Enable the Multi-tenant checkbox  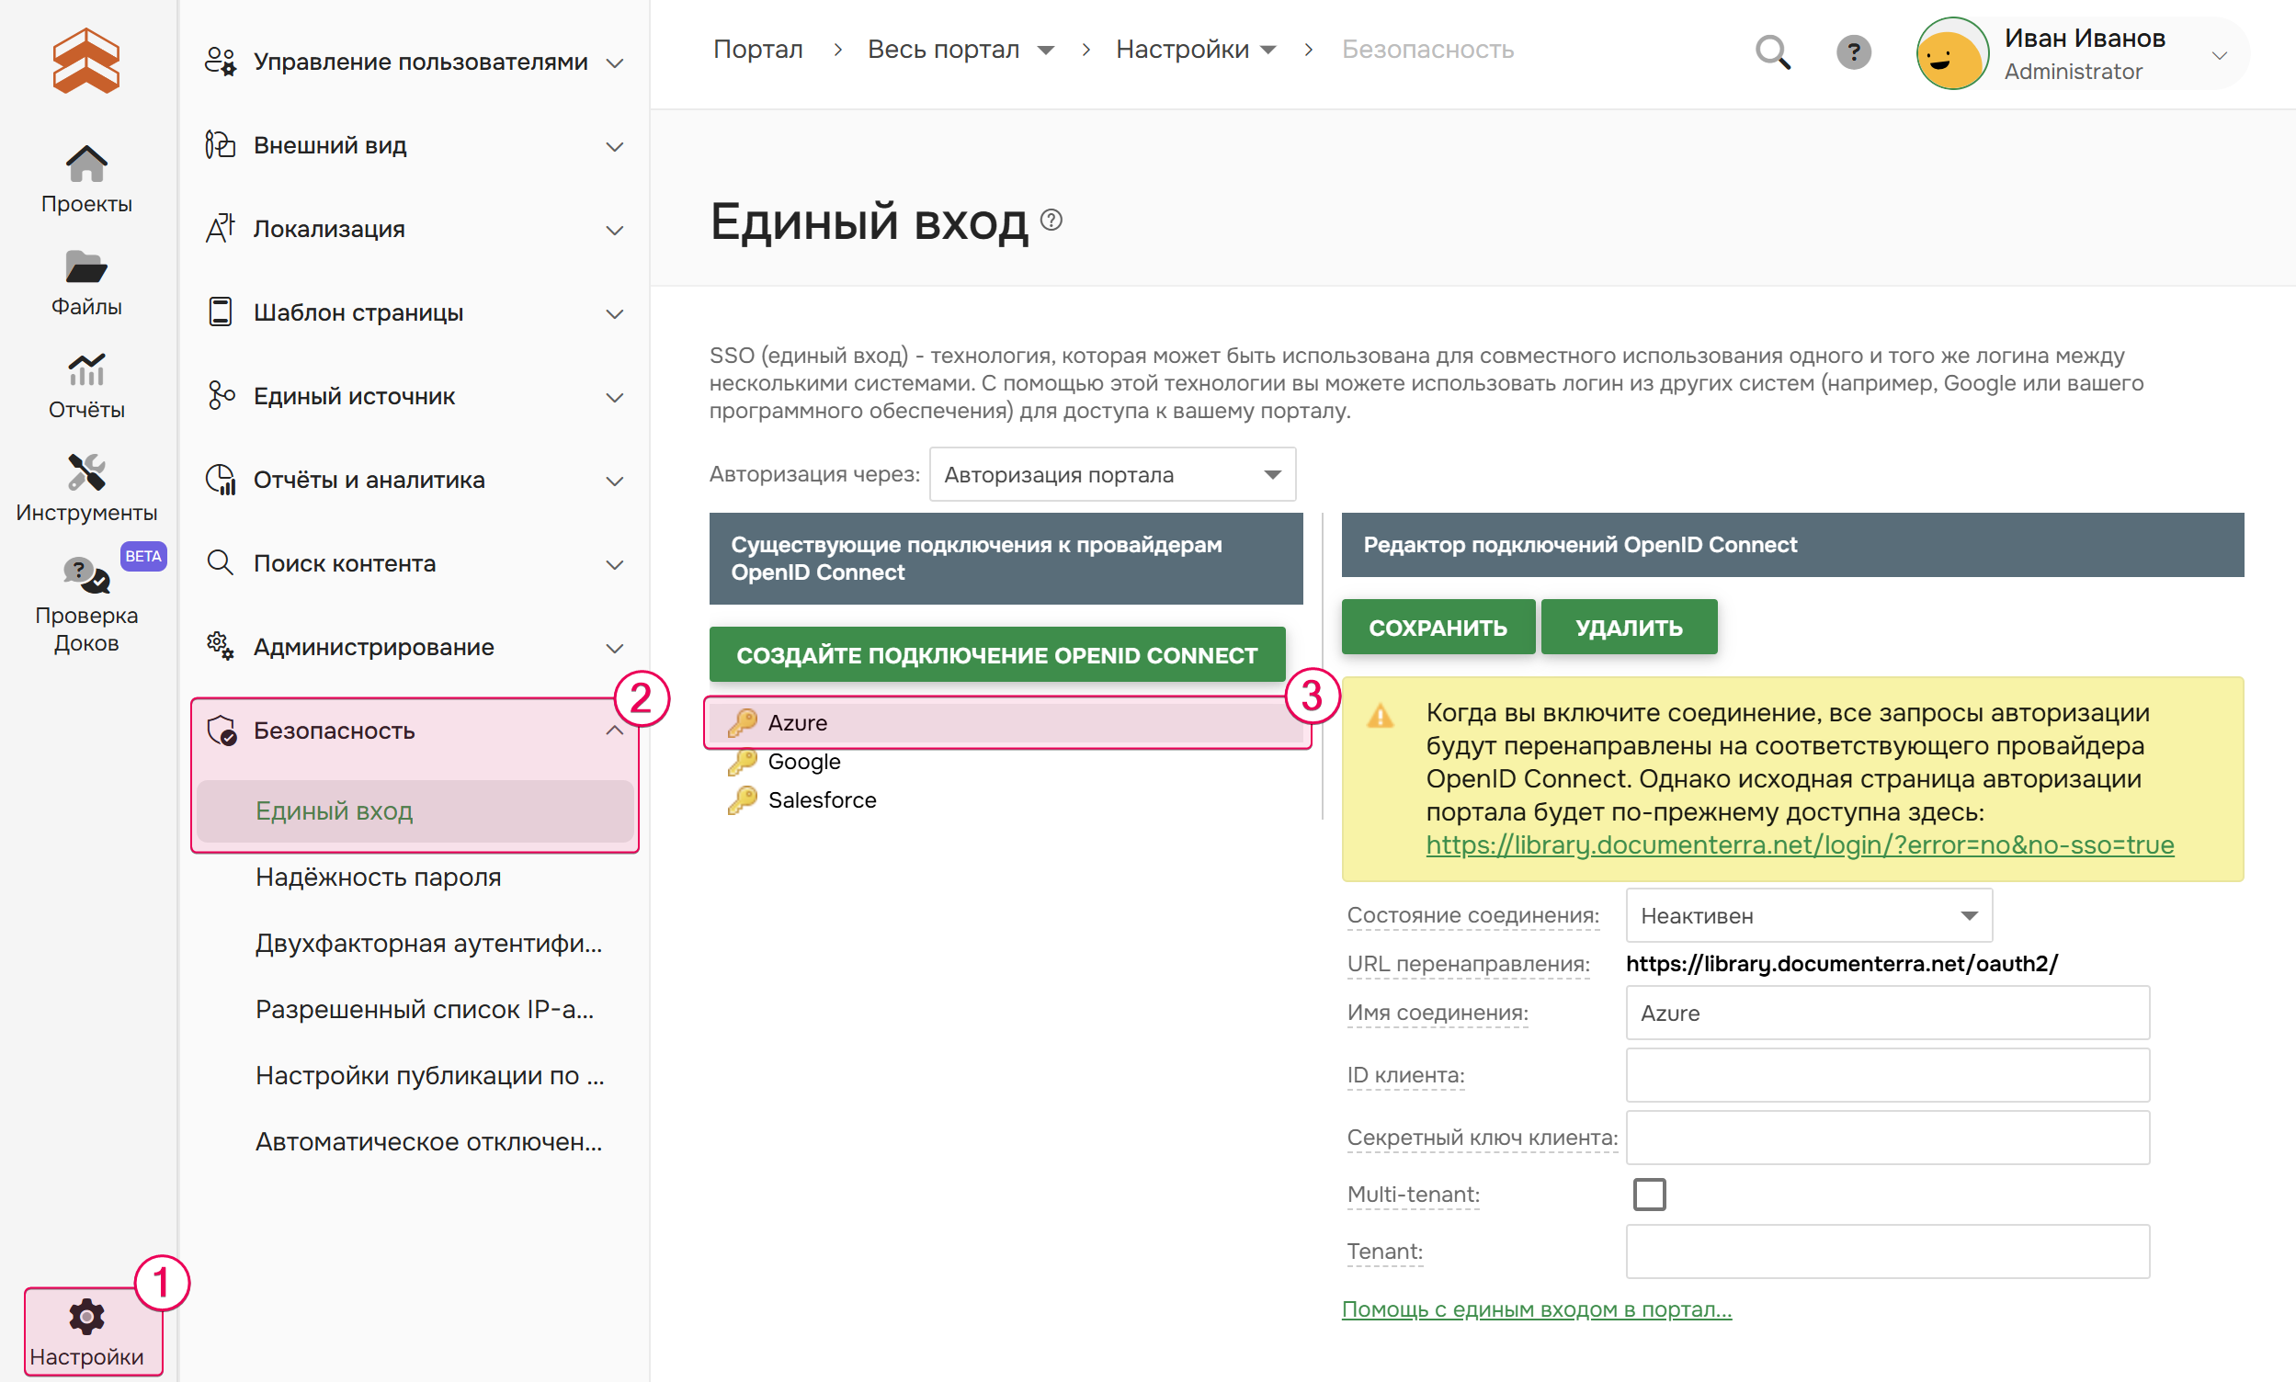point(1649,1194)
